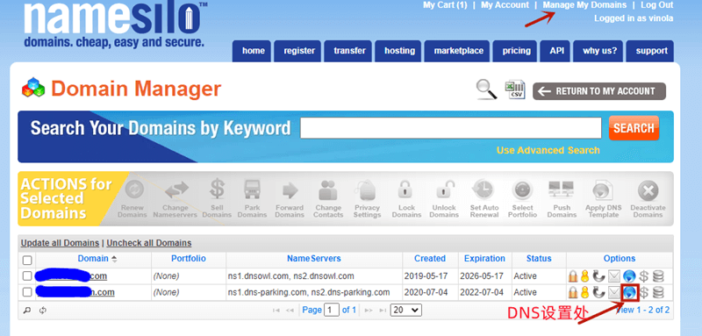This screenshot has width=702, height=336.
Task: Click the first row's padlock icon
Action: (573, 276)
